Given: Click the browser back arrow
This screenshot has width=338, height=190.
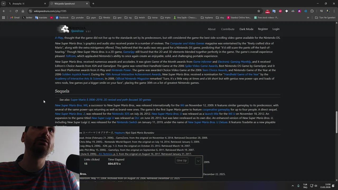Looking at the screenshot, I should tap(4, 11).
